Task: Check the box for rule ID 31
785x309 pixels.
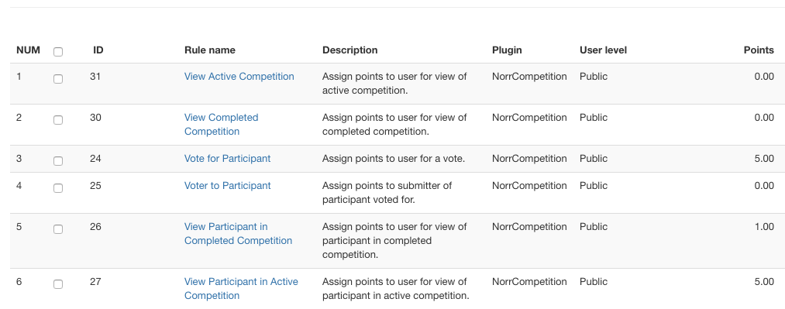Action: pos(58,78)
